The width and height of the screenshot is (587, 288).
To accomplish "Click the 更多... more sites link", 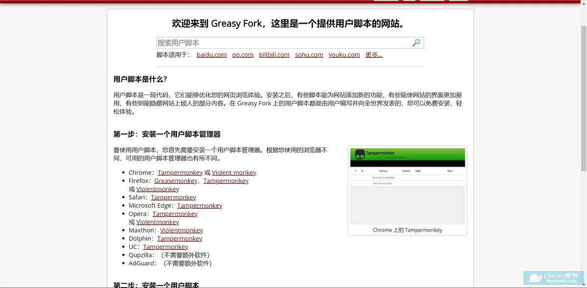I will (x=374, y=55).
